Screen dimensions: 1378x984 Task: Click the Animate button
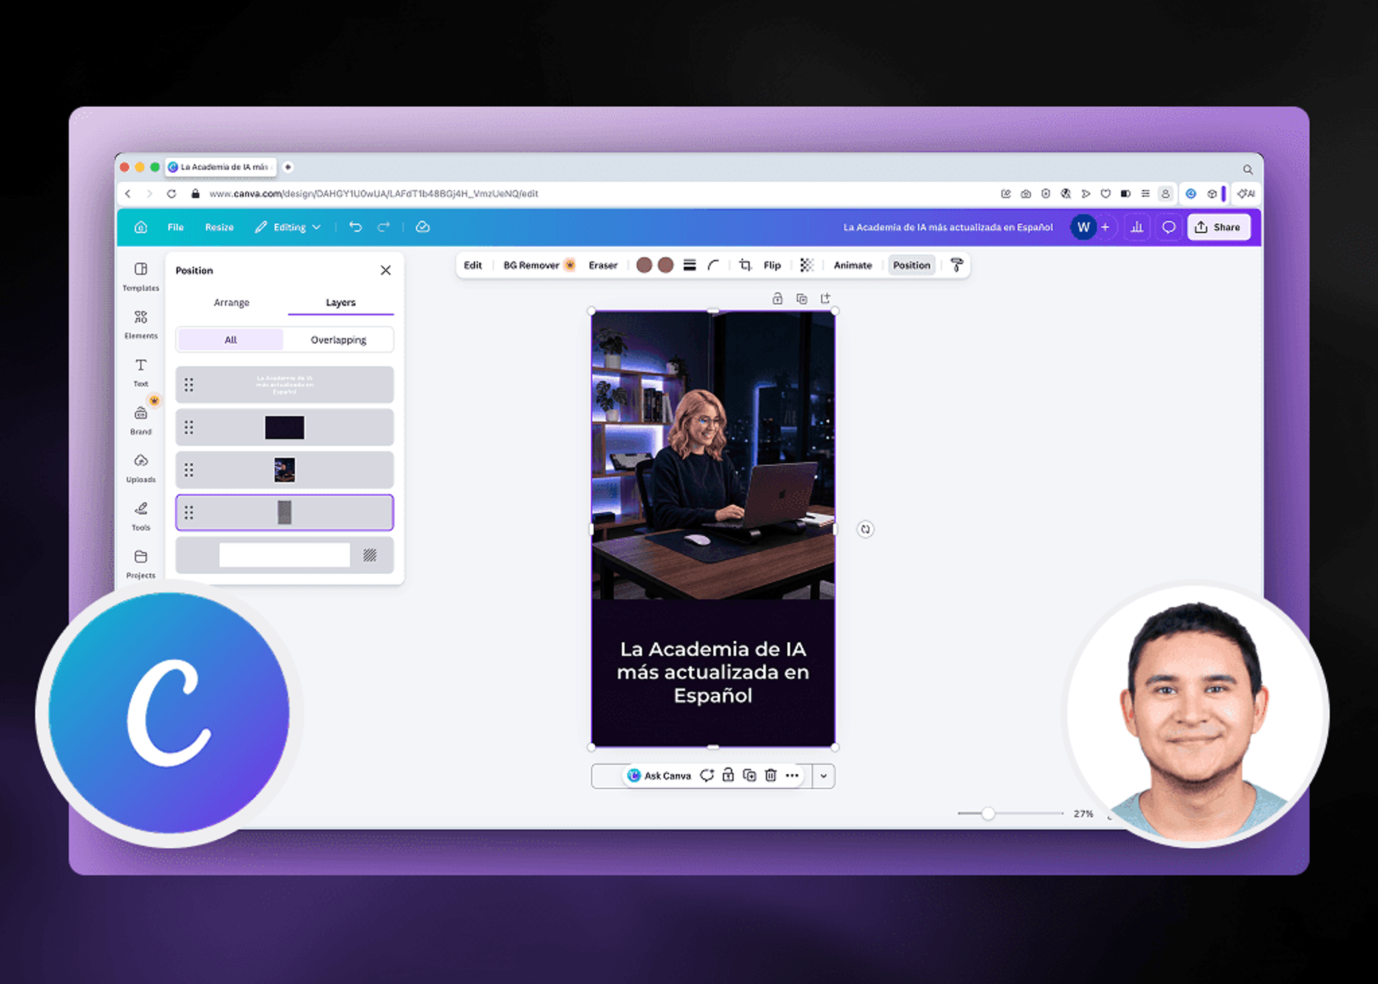pyautogui.click(x=853, y=265)
